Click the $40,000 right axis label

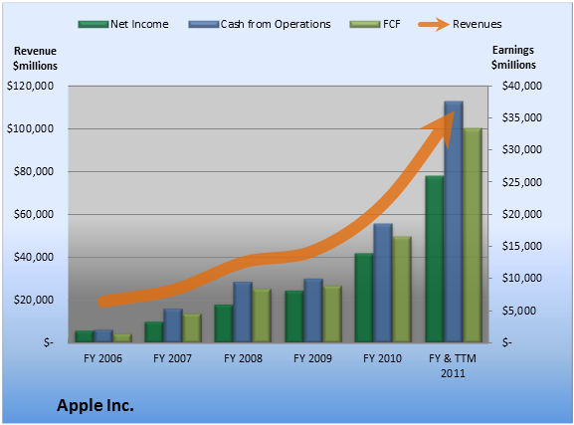pos(521,86)
